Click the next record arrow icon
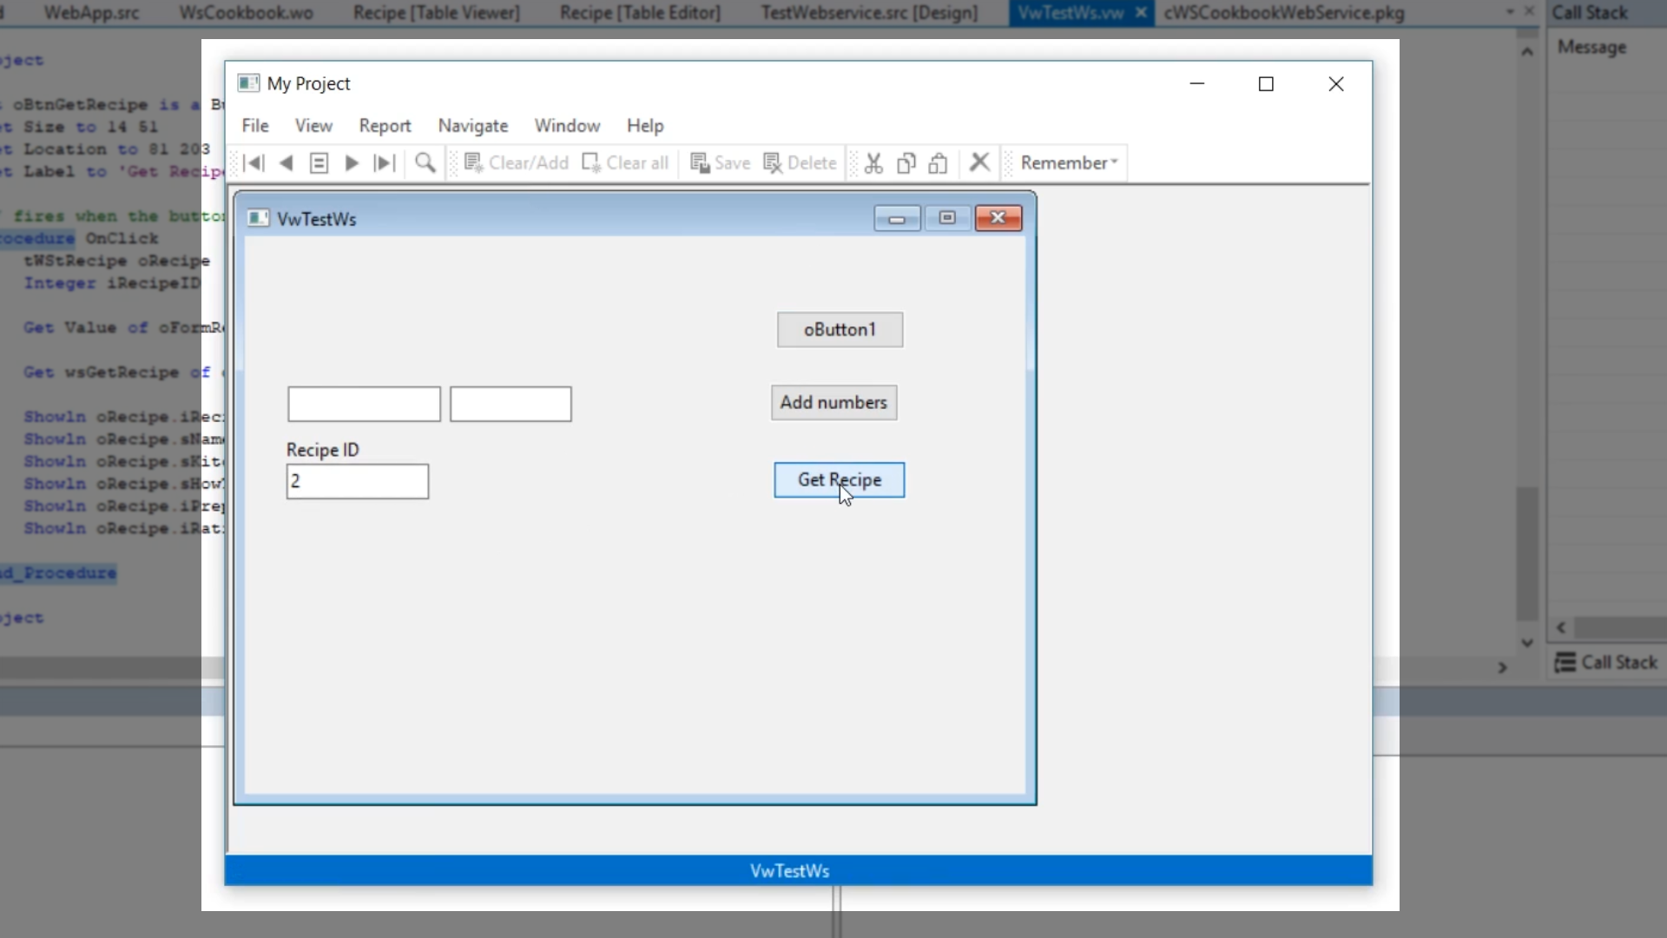Image resolution: width=1667 pixels, height=938 pixels. [x=352, y=163]
